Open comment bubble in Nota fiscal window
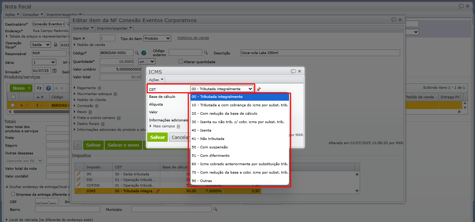This screenshot has height=222, width=475. pos(461,6)
